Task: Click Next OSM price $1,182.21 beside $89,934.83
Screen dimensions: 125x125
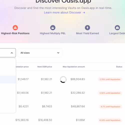Action: [46, 79]
